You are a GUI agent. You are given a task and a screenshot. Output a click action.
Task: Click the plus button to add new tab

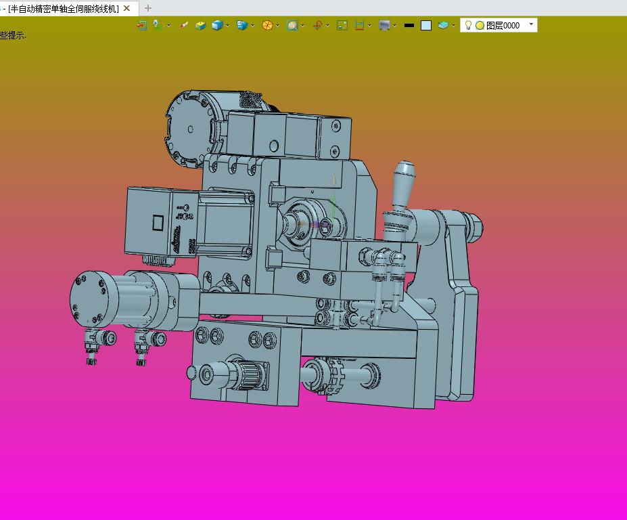click(148, 8)
